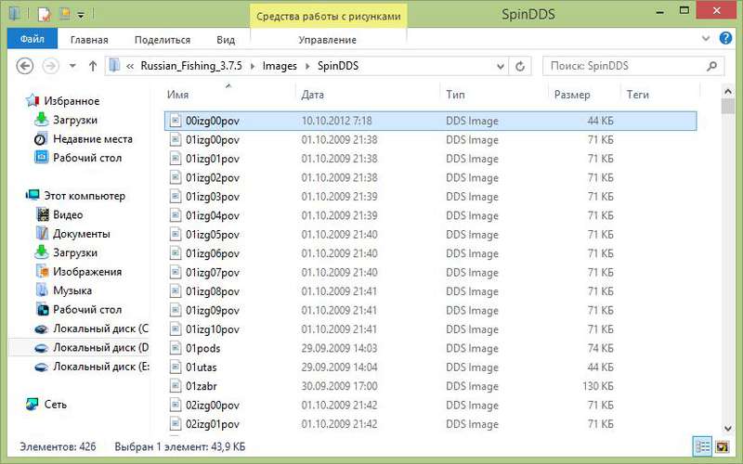Open Недавние места in sidebar

[x=92, y=138]
